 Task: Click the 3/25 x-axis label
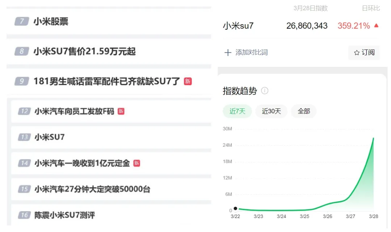click(304, 216)
